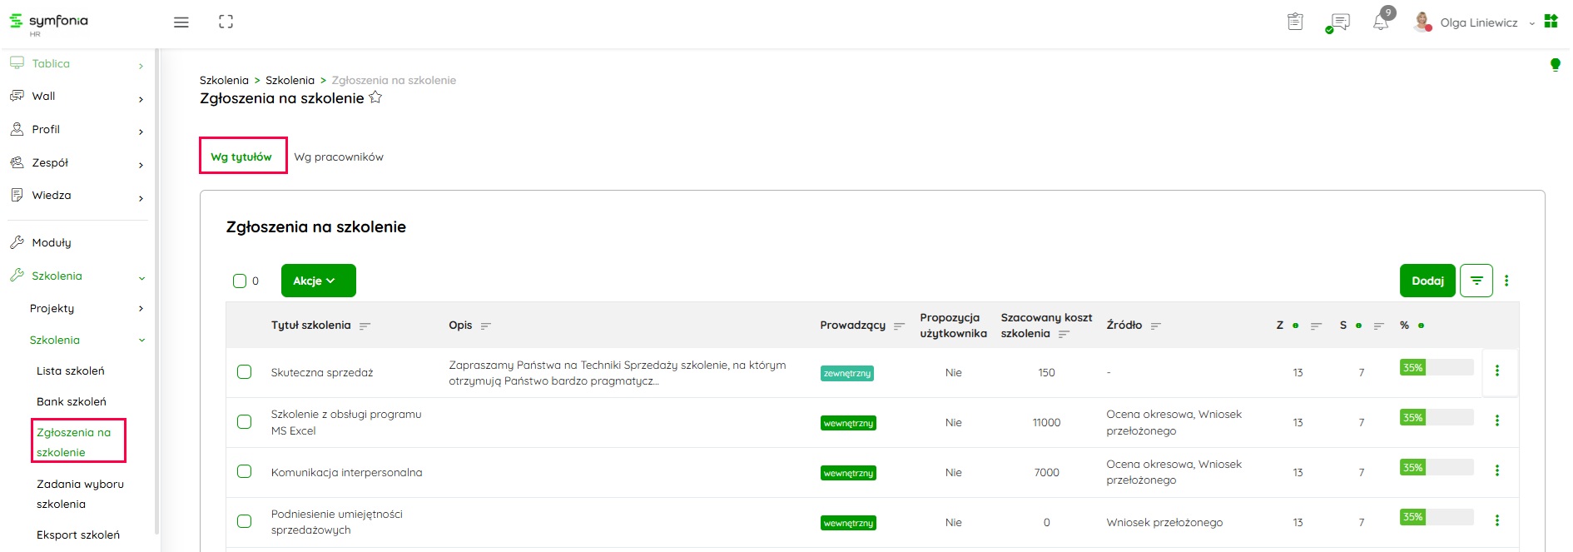
Task: Click the Dodaj button
Action: 1427,281
